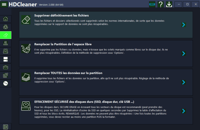
Task: Select the green eraser sidebar icon
Action: point(6,35)
